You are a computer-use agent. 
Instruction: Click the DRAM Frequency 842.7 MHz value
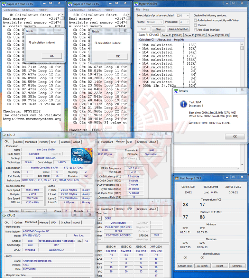[x=134, y=168]
